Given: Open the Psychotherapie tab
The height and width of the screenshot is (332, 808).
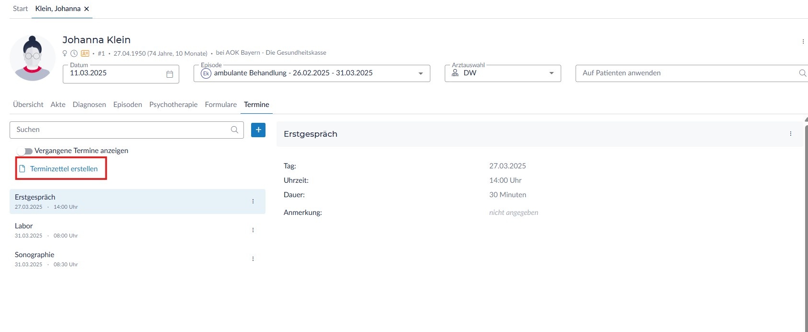Looking at the screenshot, I should pos(173,105).
